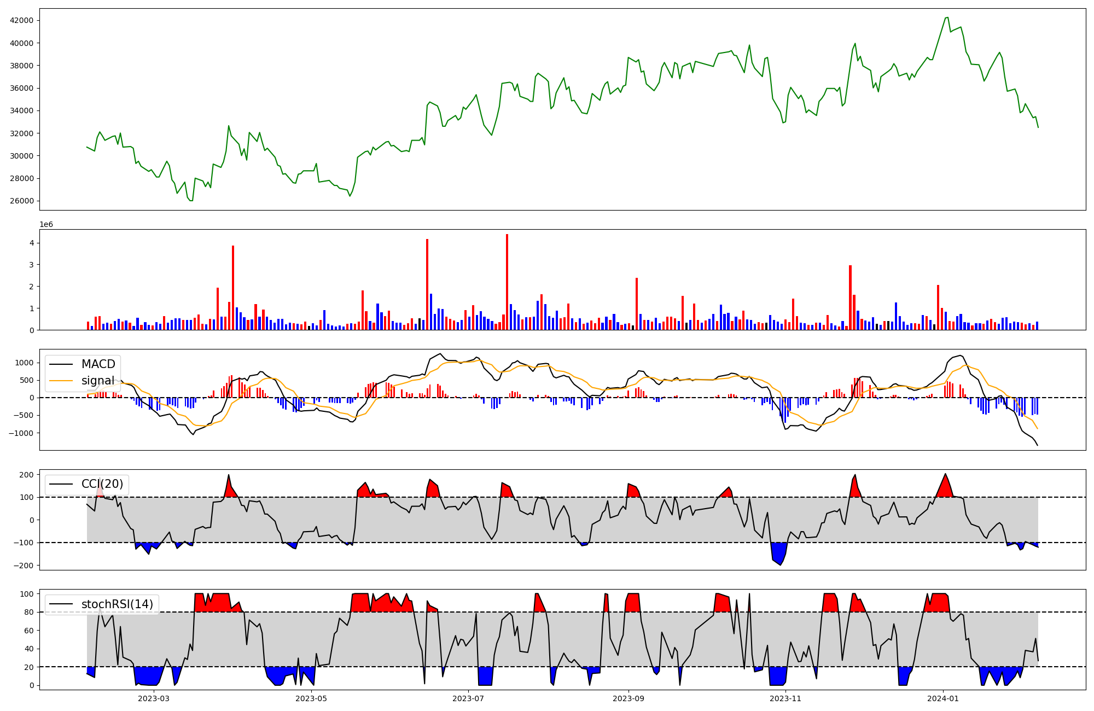The height and width of the screenshot is (711, 1094).
Task: Click the 30000 price axis label
Action: [x=22, y=156]
